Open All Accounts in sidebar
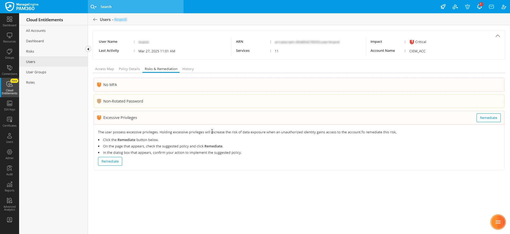Image resolution: width=510 pixels, height=234 pixels. point(53,31)
